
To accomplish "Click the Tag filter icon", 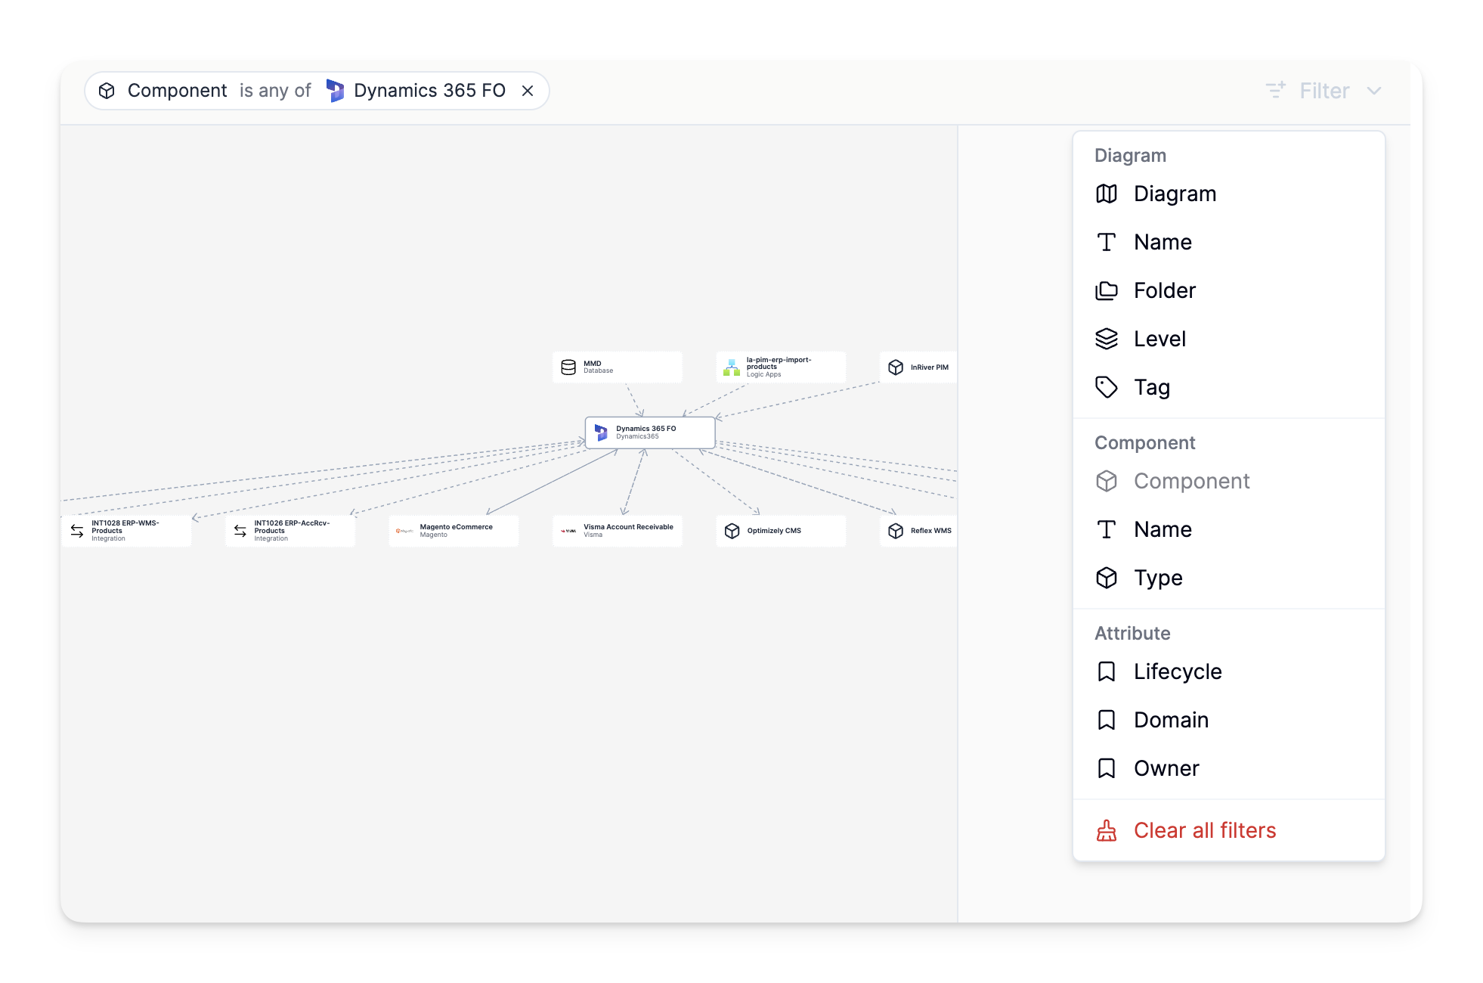I will pos(1107,387).
